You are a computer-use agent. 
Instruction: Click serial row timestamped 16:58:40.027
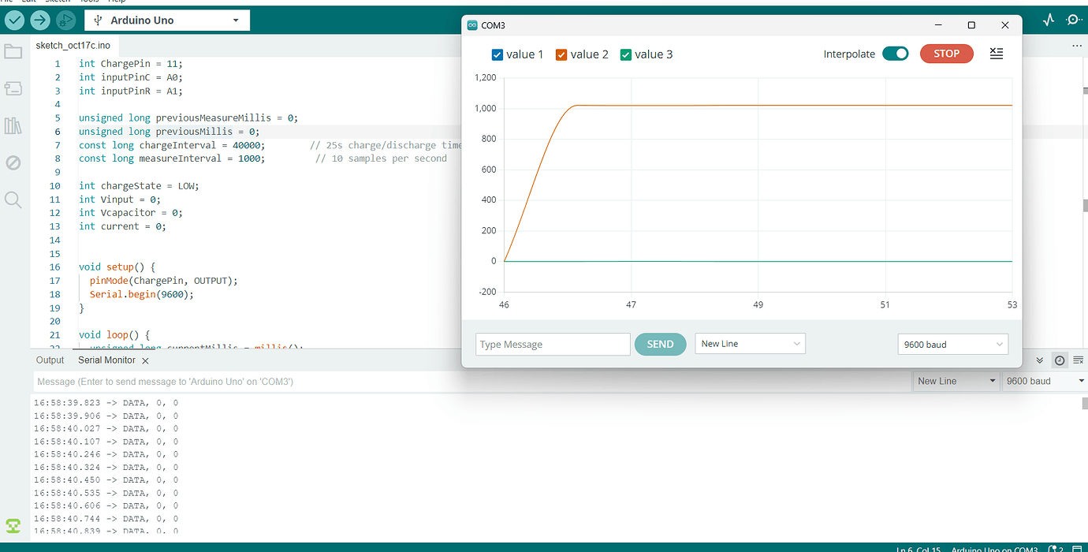106,429
